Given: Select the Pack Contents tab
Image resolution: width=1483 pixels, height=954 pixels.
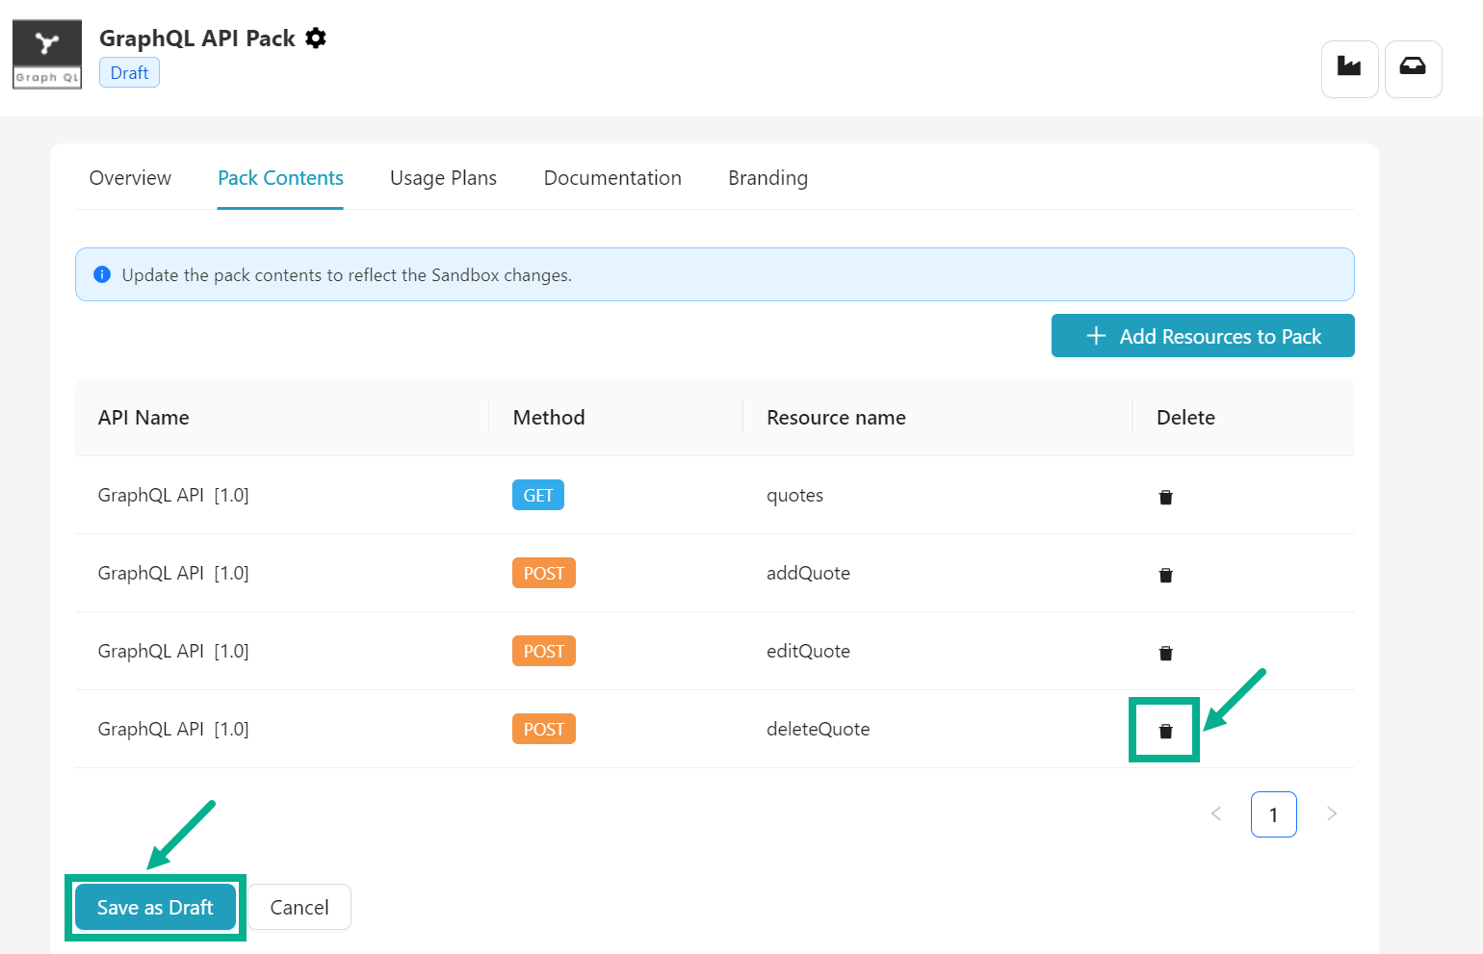Looking at the screenshot, I should [280, 178].
